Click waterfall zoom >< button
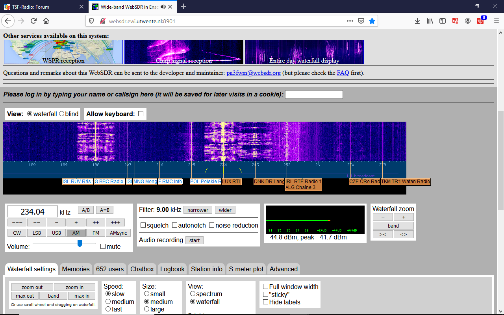The image size is (504, 315). tap(383, 234)
